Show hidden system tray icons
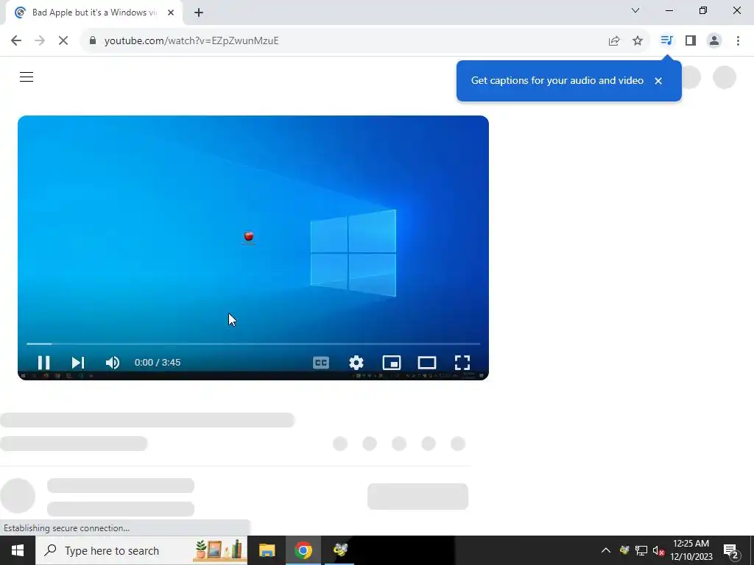 coord(606,550)
